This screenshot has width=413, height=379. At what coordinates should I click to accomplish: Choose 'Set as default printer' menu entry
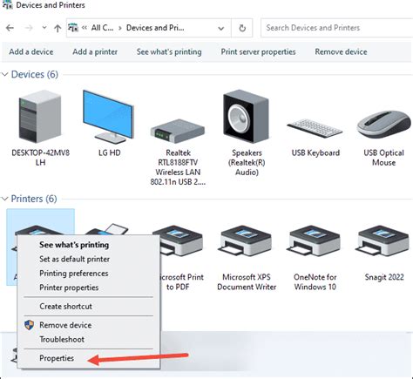pyautogui.click(x=75, y=259)
